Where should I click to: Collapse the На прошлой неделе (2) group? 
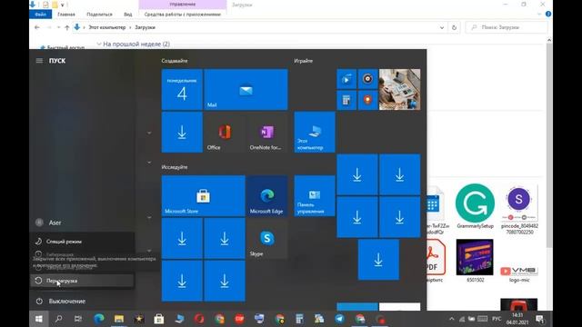pos(99,45)
